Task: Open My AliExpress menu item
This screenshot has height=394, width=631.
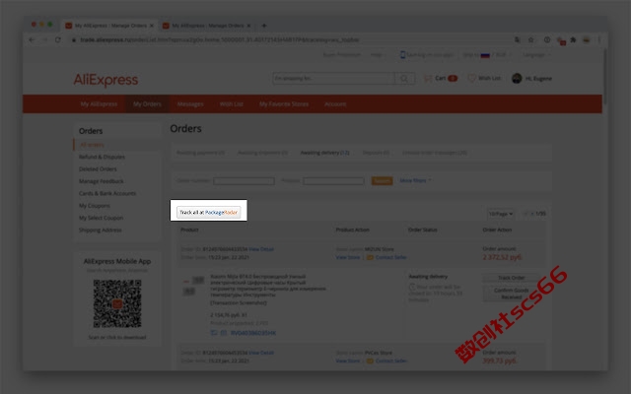Action: (x=99, y=104)
